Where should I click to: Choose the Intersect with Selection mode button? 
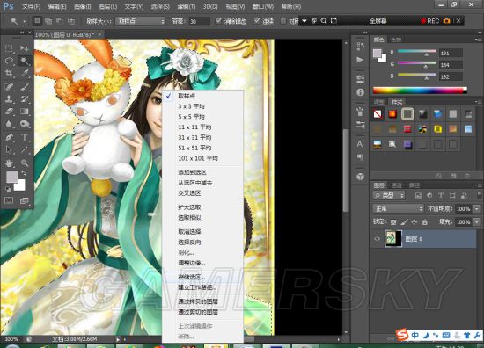[71, 21]
